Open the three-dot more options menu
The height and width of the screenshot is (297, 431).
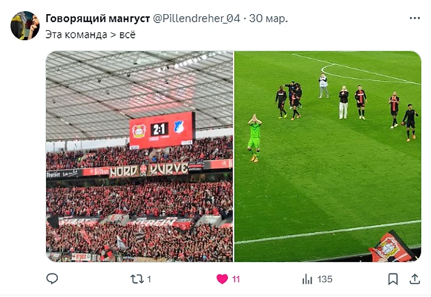[414, 18]
